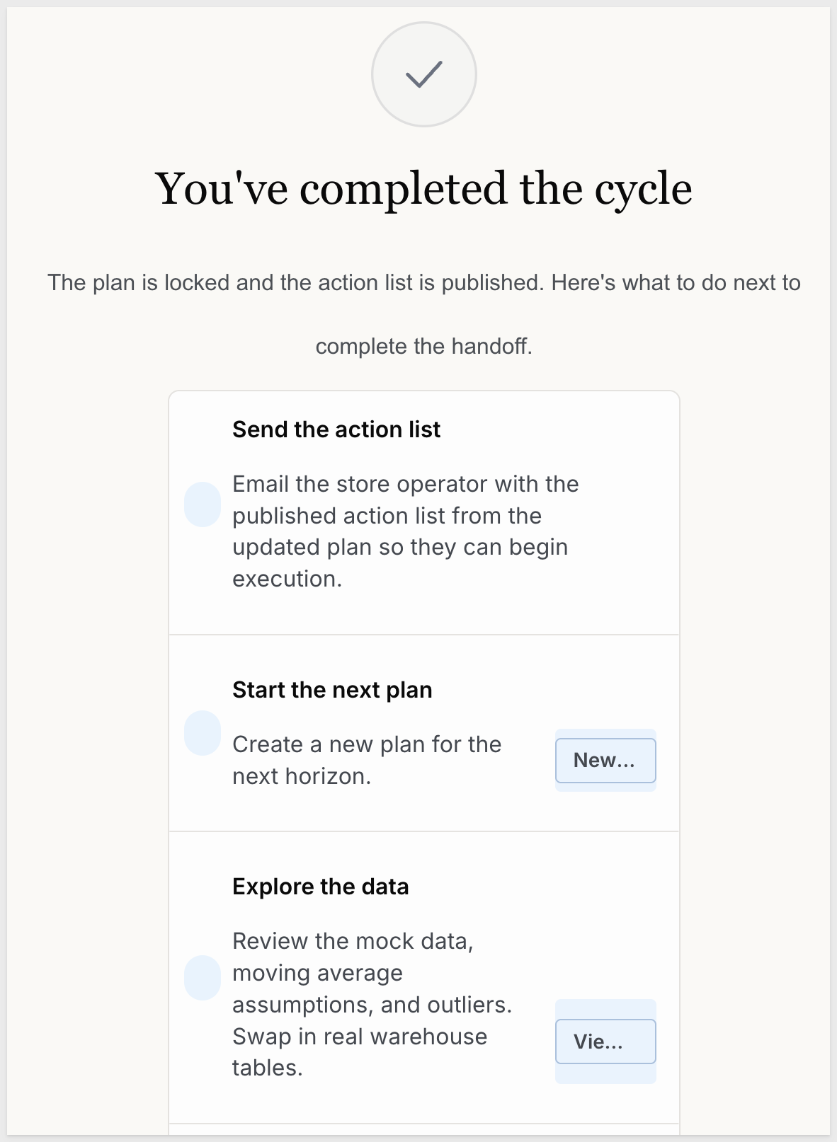Click blue icon beside Start the next plan
Viewport: 837px width, 1142px height.
click(x=203, y=733)
